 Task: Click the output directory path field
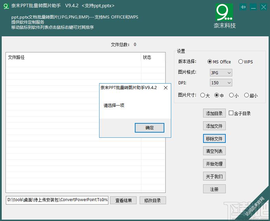[x=57, y=200]
